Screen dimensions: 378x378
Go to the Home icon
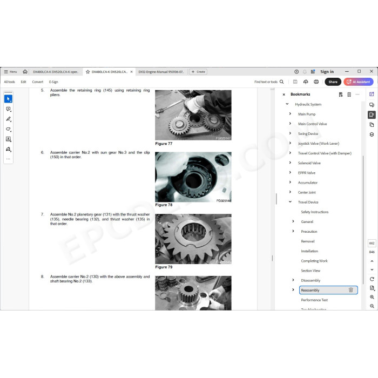[x=25, y=72]
